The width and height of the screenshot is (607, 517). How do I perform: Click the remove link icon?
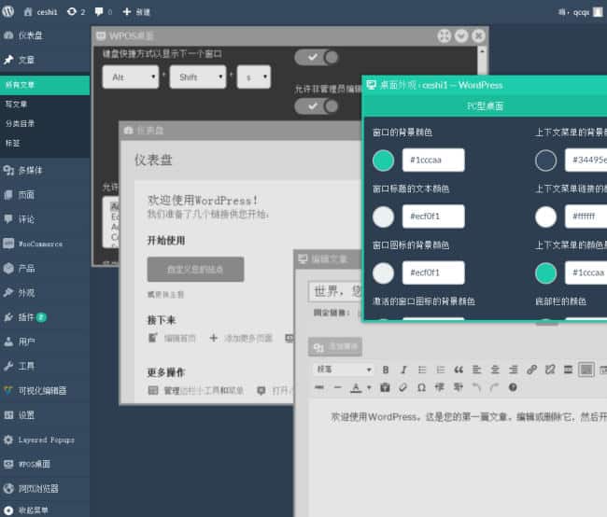[550, 370]
